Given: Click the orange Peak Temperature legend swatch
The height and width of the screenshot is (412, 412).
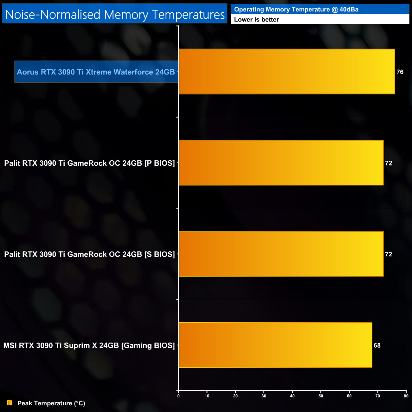Looking at the screenshot, I should tap(10, 403).
